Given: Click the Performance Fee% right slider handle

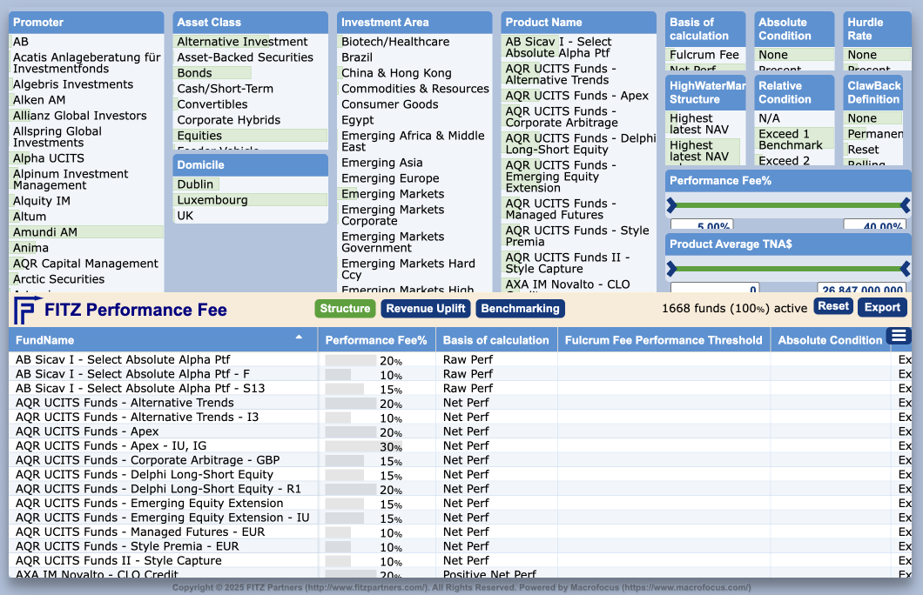Looking at the screenshot, I should pyautogui.click(x=905, y=205).
